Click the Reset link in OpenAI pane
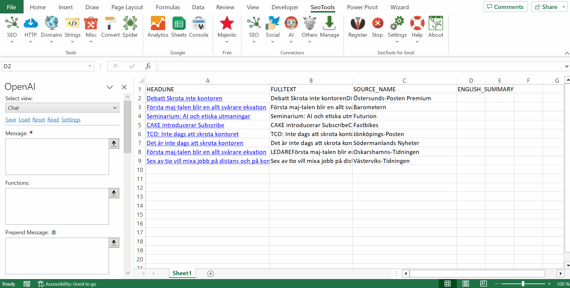The width and height of the screenshot is (570, 288). [x=39, y=120]
